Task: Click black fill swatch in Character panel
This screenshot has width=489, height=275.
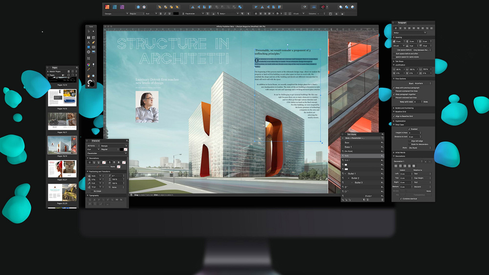Action: click(122, 149)
